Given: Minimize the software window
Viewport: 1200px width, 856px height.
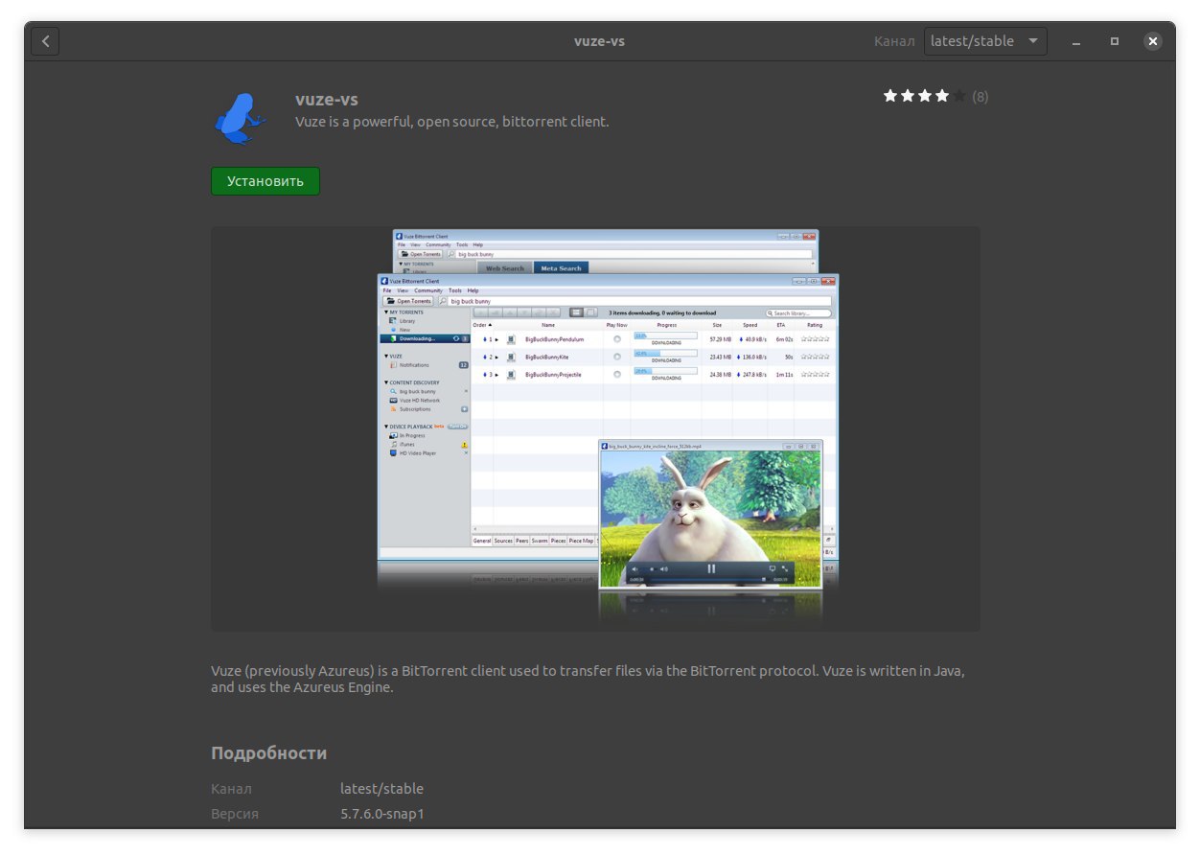Looking at the screenshot, I should click(x=1077, y=41).
